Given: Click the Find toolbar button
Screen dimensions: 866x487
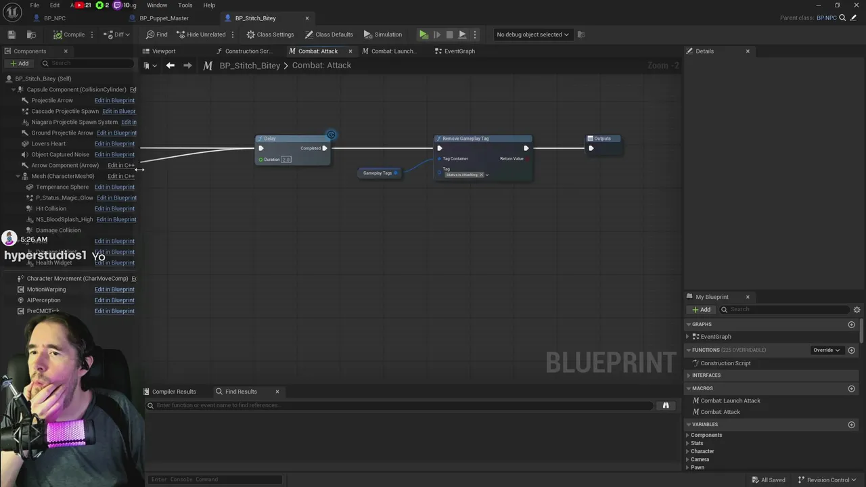Looking at the screenshot, I should coord(157,34).
